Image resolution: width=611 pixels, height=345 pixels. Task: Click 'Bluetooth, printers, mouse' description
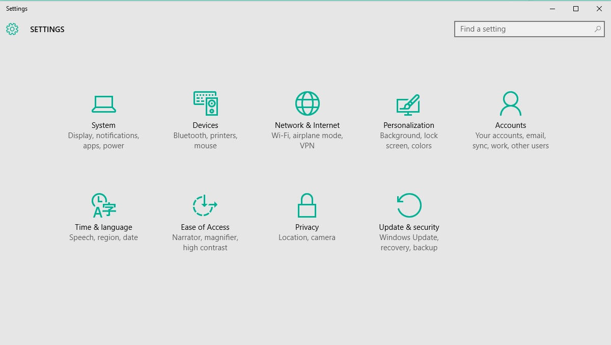[x=205, y=141]
